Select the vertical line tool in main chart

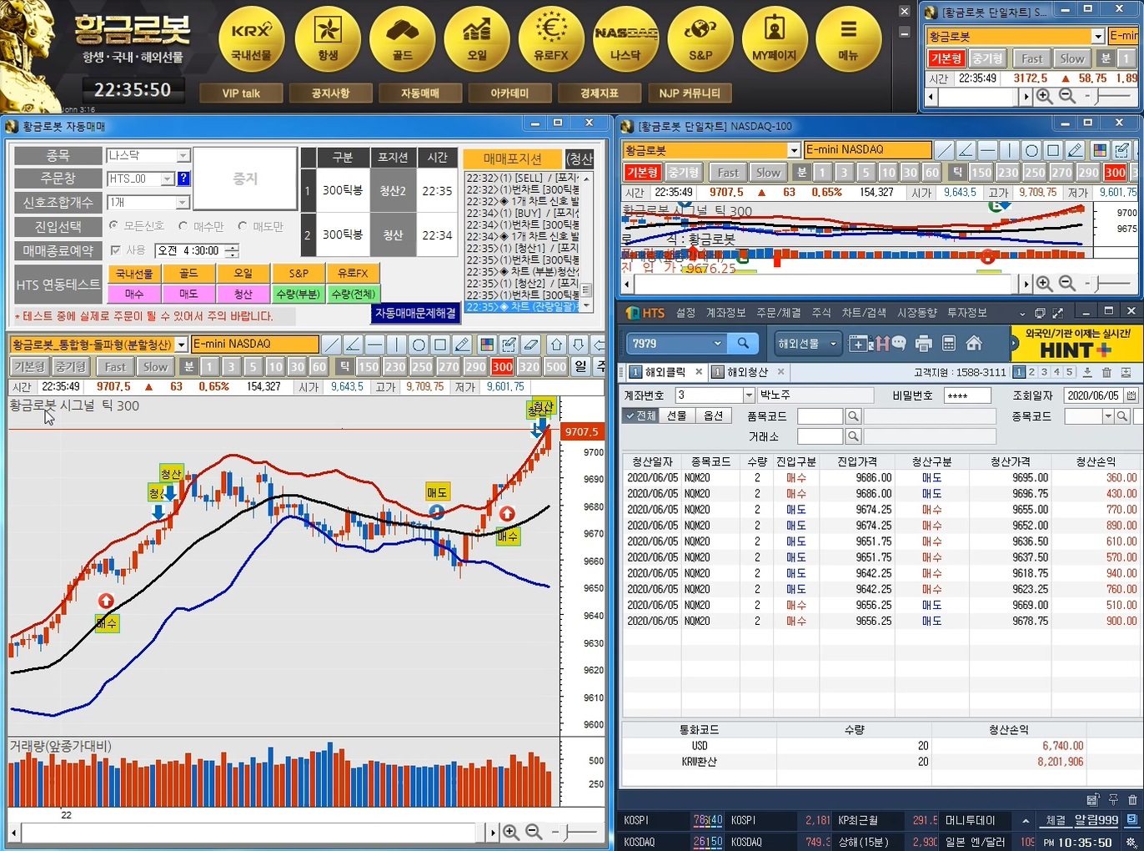pos(397,345)
